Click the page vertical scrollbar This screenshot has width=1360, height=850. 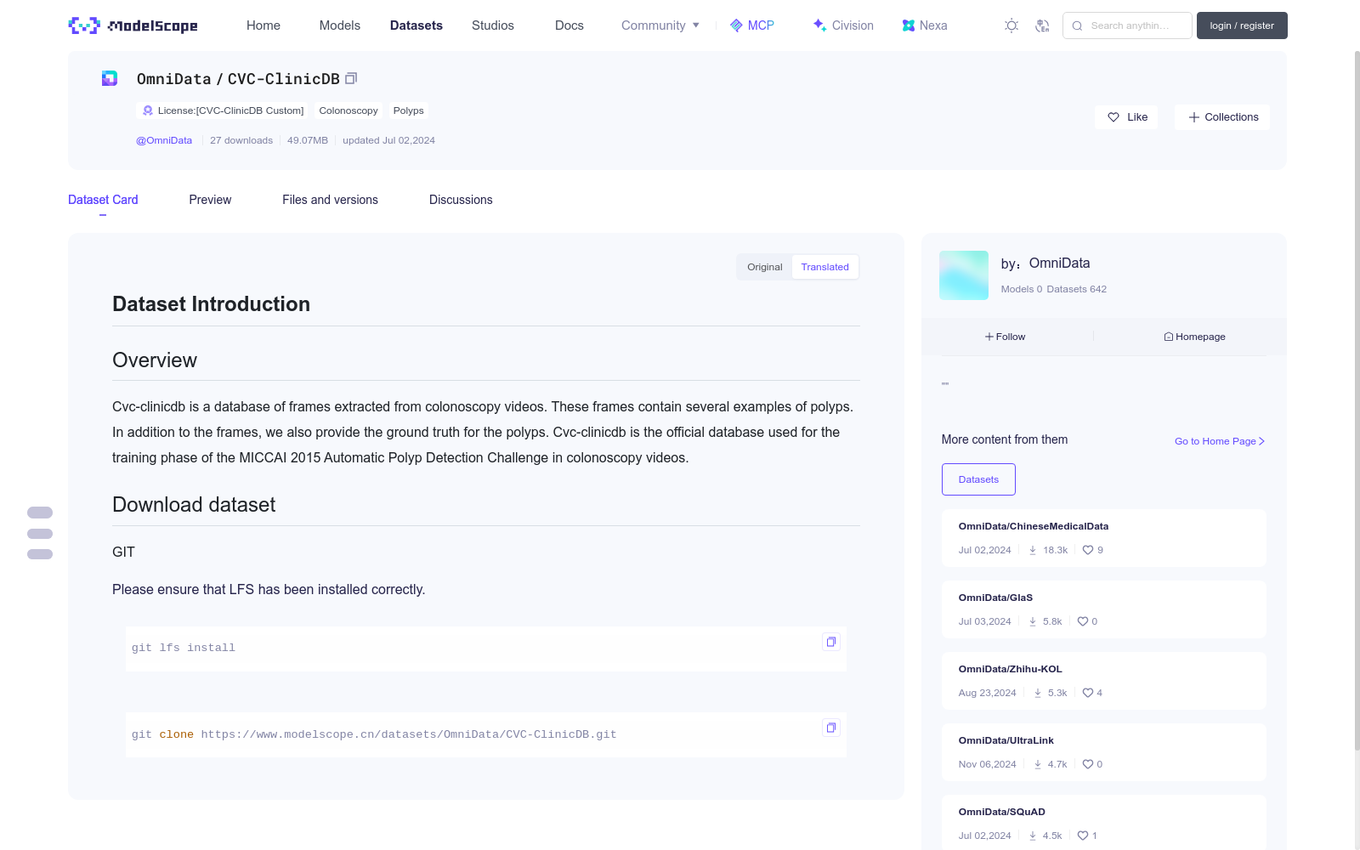coord(1357,399)
